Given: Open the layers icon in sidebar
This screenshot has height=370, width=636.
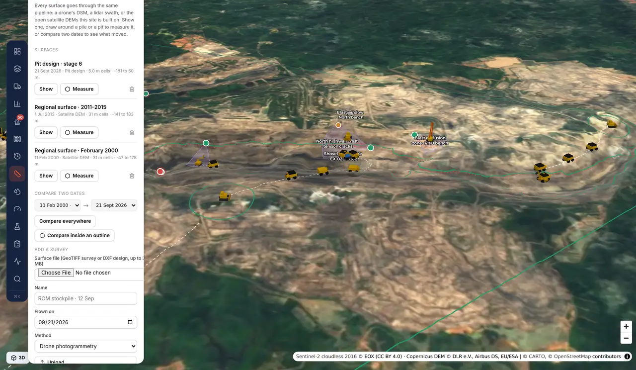Looking at the screenshot, I should (x=17, y=69).
